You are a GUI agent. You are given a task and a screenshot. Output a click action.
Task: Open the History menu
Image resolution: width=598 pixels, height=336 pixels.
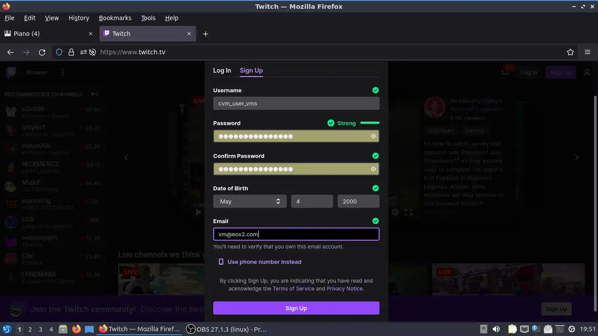(x=79, y=18)
